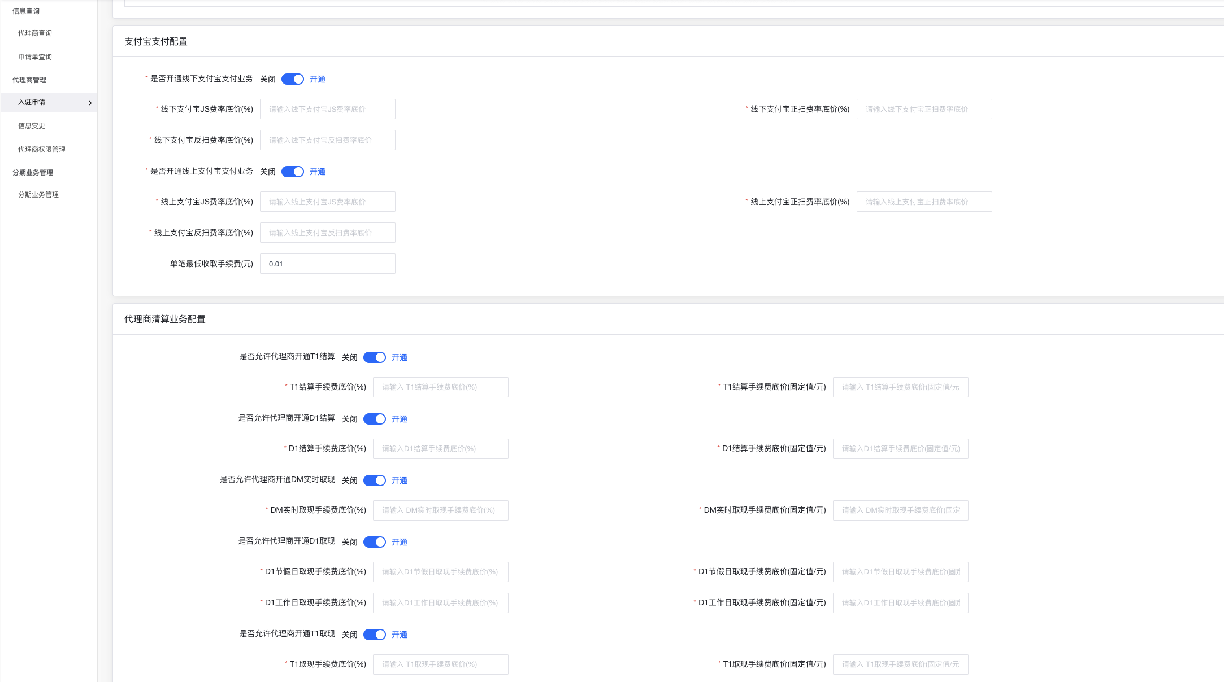The height and width of the screenshot is (682, 1224).
Task: Expand the 入驻申请 chevron arrow
Action: [x=90, y=103]
